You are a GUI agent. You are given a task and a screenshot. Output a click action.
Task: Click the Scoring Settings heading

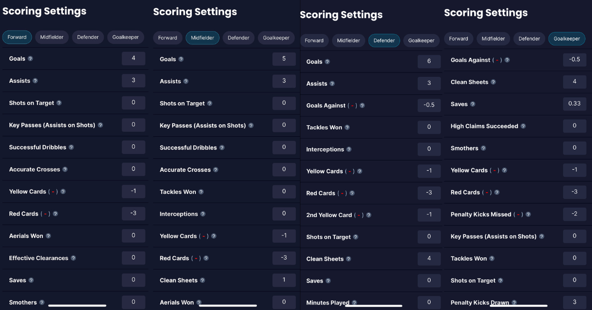click(x=44, y=11)
